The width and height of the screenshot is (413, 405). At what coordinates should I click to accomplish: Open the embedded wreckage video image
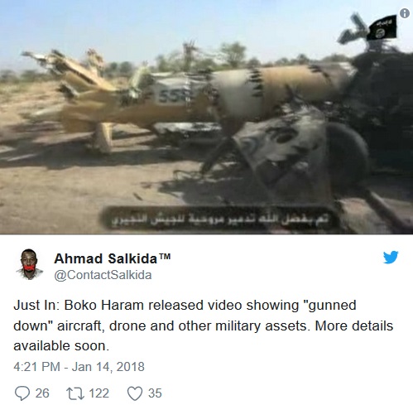coord(206,117)
